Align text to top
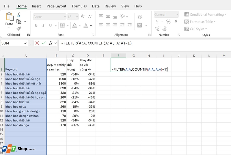The image size is (231, 155). click(x=101, y=16)
